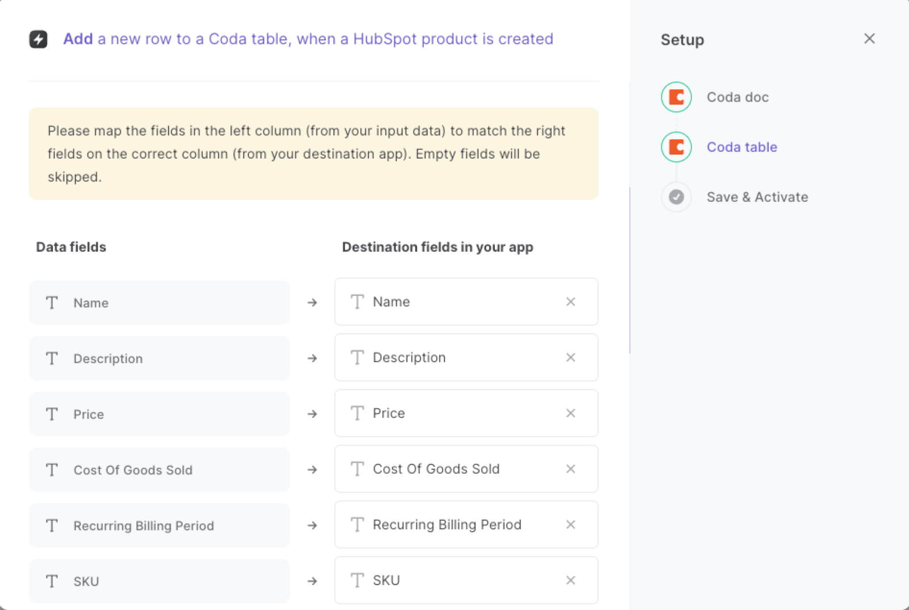Click the automation title Add a new row
Viewport: 909px width, 610px height.
point(308,39)
